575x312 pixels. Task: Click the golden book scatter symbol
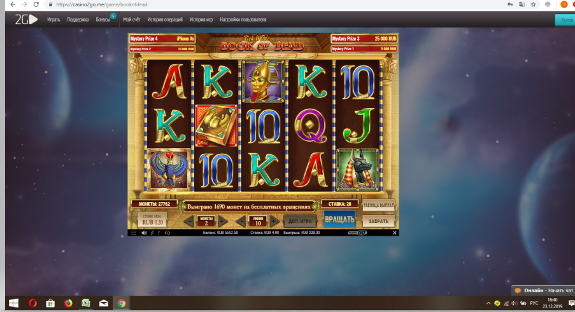click(217, 126)
